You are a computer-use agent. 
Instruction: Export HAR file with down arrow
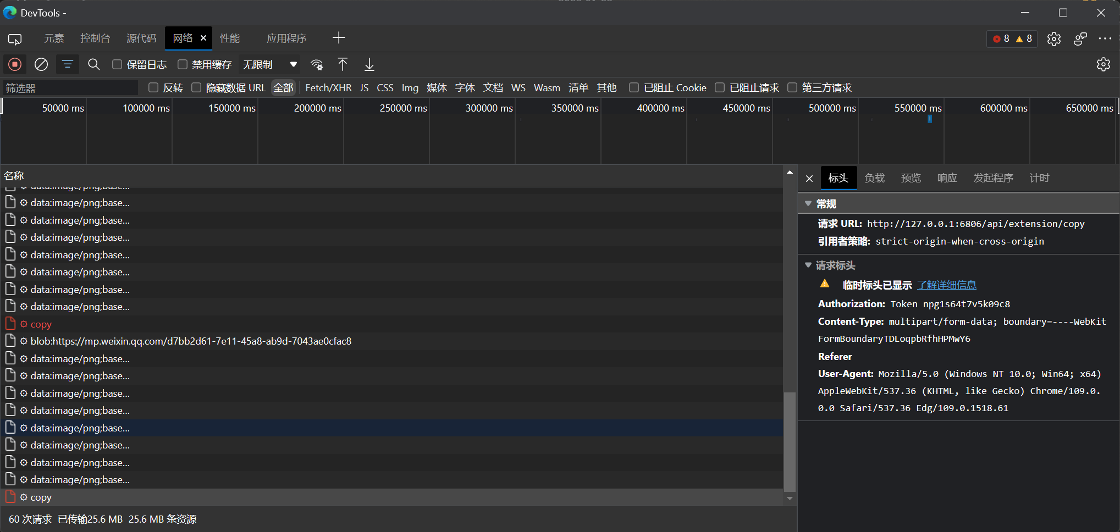(369, 64)
